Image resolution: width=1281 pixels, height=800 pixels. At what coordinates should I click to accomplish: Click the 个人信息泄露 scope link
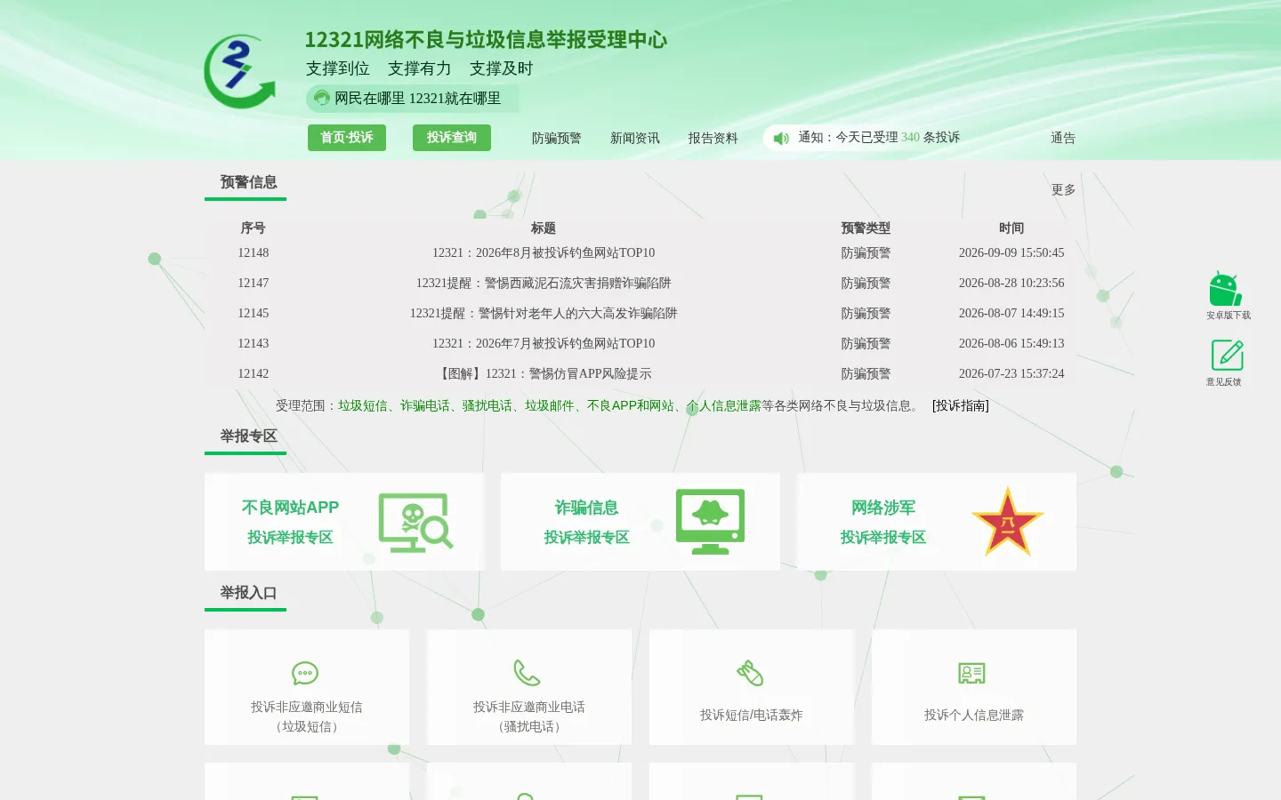(724, 406)
